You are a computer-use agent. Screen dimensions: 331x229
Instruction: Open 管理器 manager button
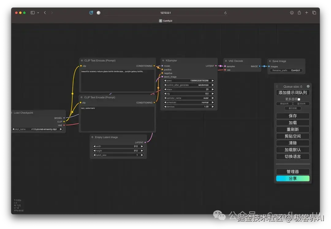[293, 172]
